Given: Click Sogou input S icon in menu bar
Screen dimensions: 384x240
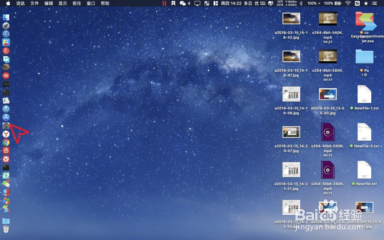Looking at the screenshot, I should 357,3.
